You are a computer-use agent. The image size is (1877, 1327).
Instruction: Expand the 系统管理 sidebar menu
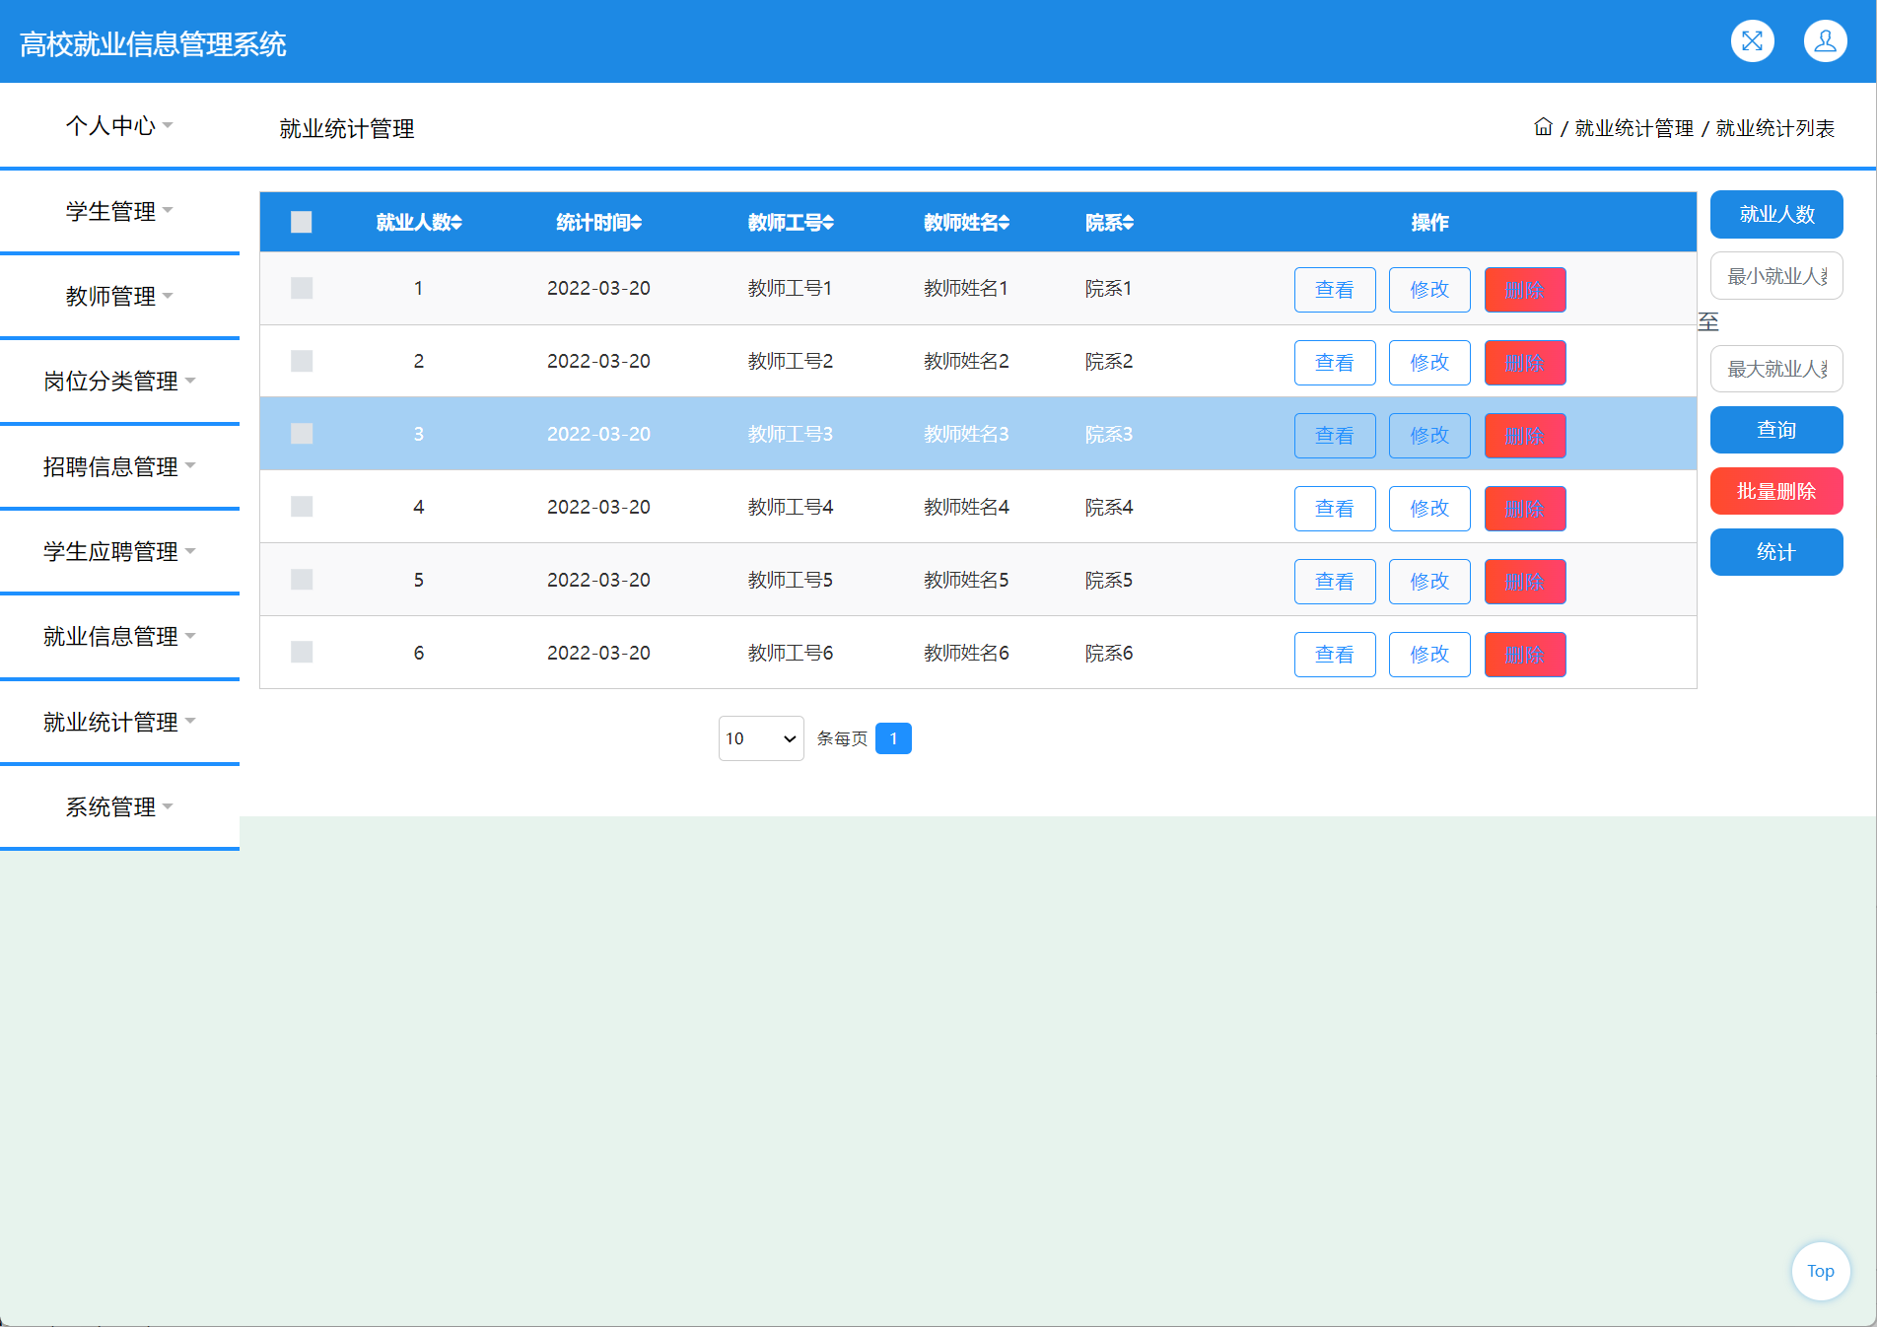pyautogui.click(x=119, y=806)
